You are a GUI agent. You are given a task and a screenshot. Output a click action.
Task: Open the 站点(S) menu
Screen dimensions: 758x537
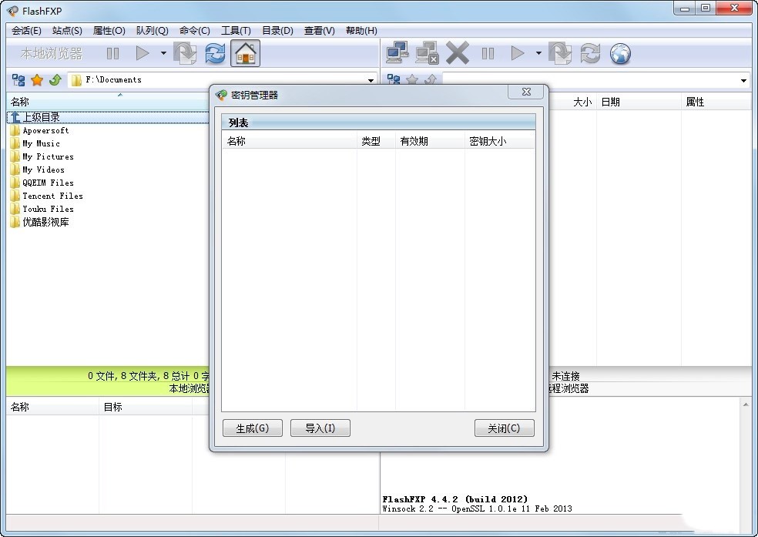tap(66, 31)
